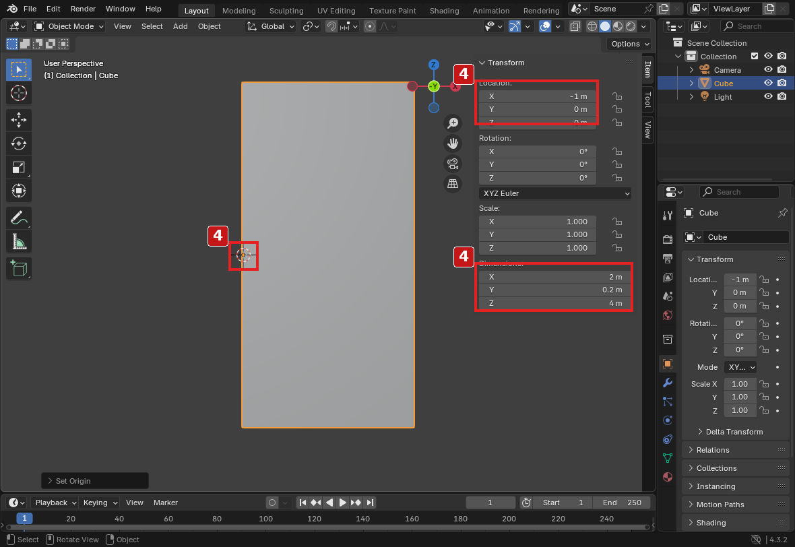795x547 pixels.
Task: Hide the Camera in the viewport
Action: (x=768, y=69)
